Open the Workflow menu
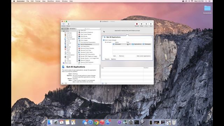 tap(50, 1)
